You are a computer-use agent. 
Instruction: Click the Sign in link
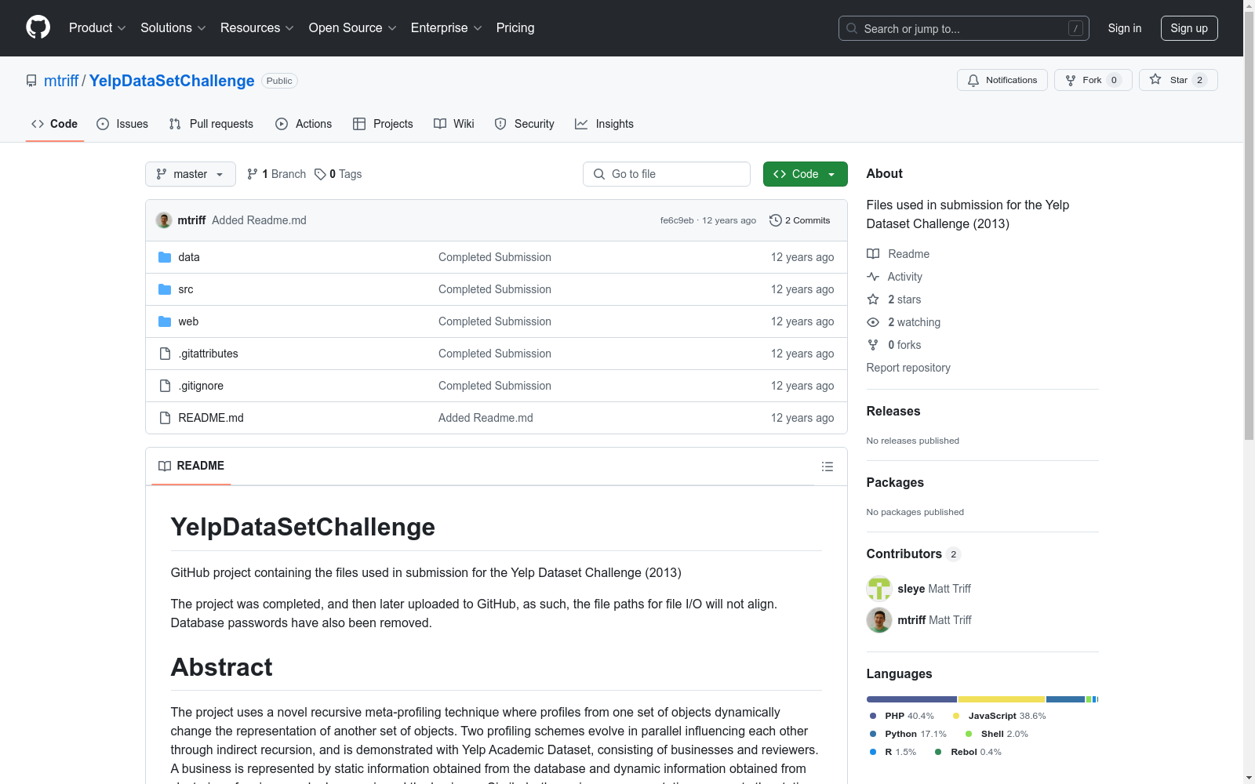point(1125,28)
